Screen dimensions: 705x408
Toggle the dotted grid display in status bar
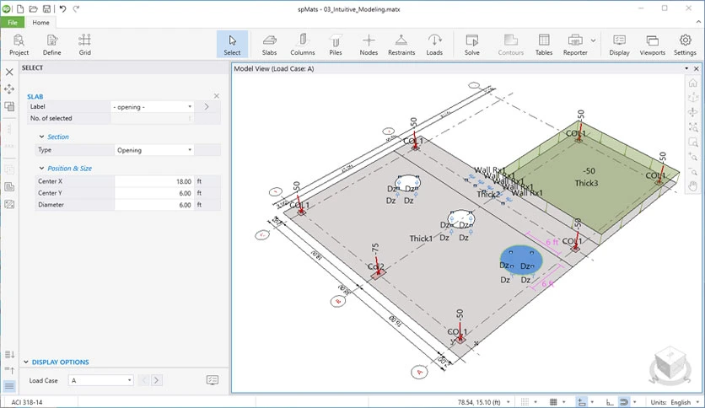[x=525, y=402]
